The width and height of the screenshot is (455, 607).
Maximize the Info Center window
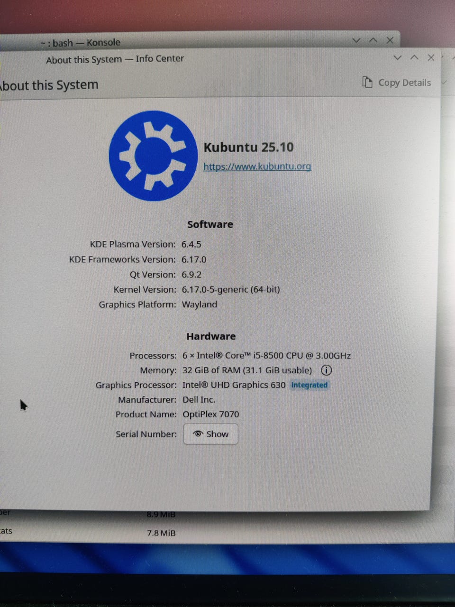click(x=414, y=57)
